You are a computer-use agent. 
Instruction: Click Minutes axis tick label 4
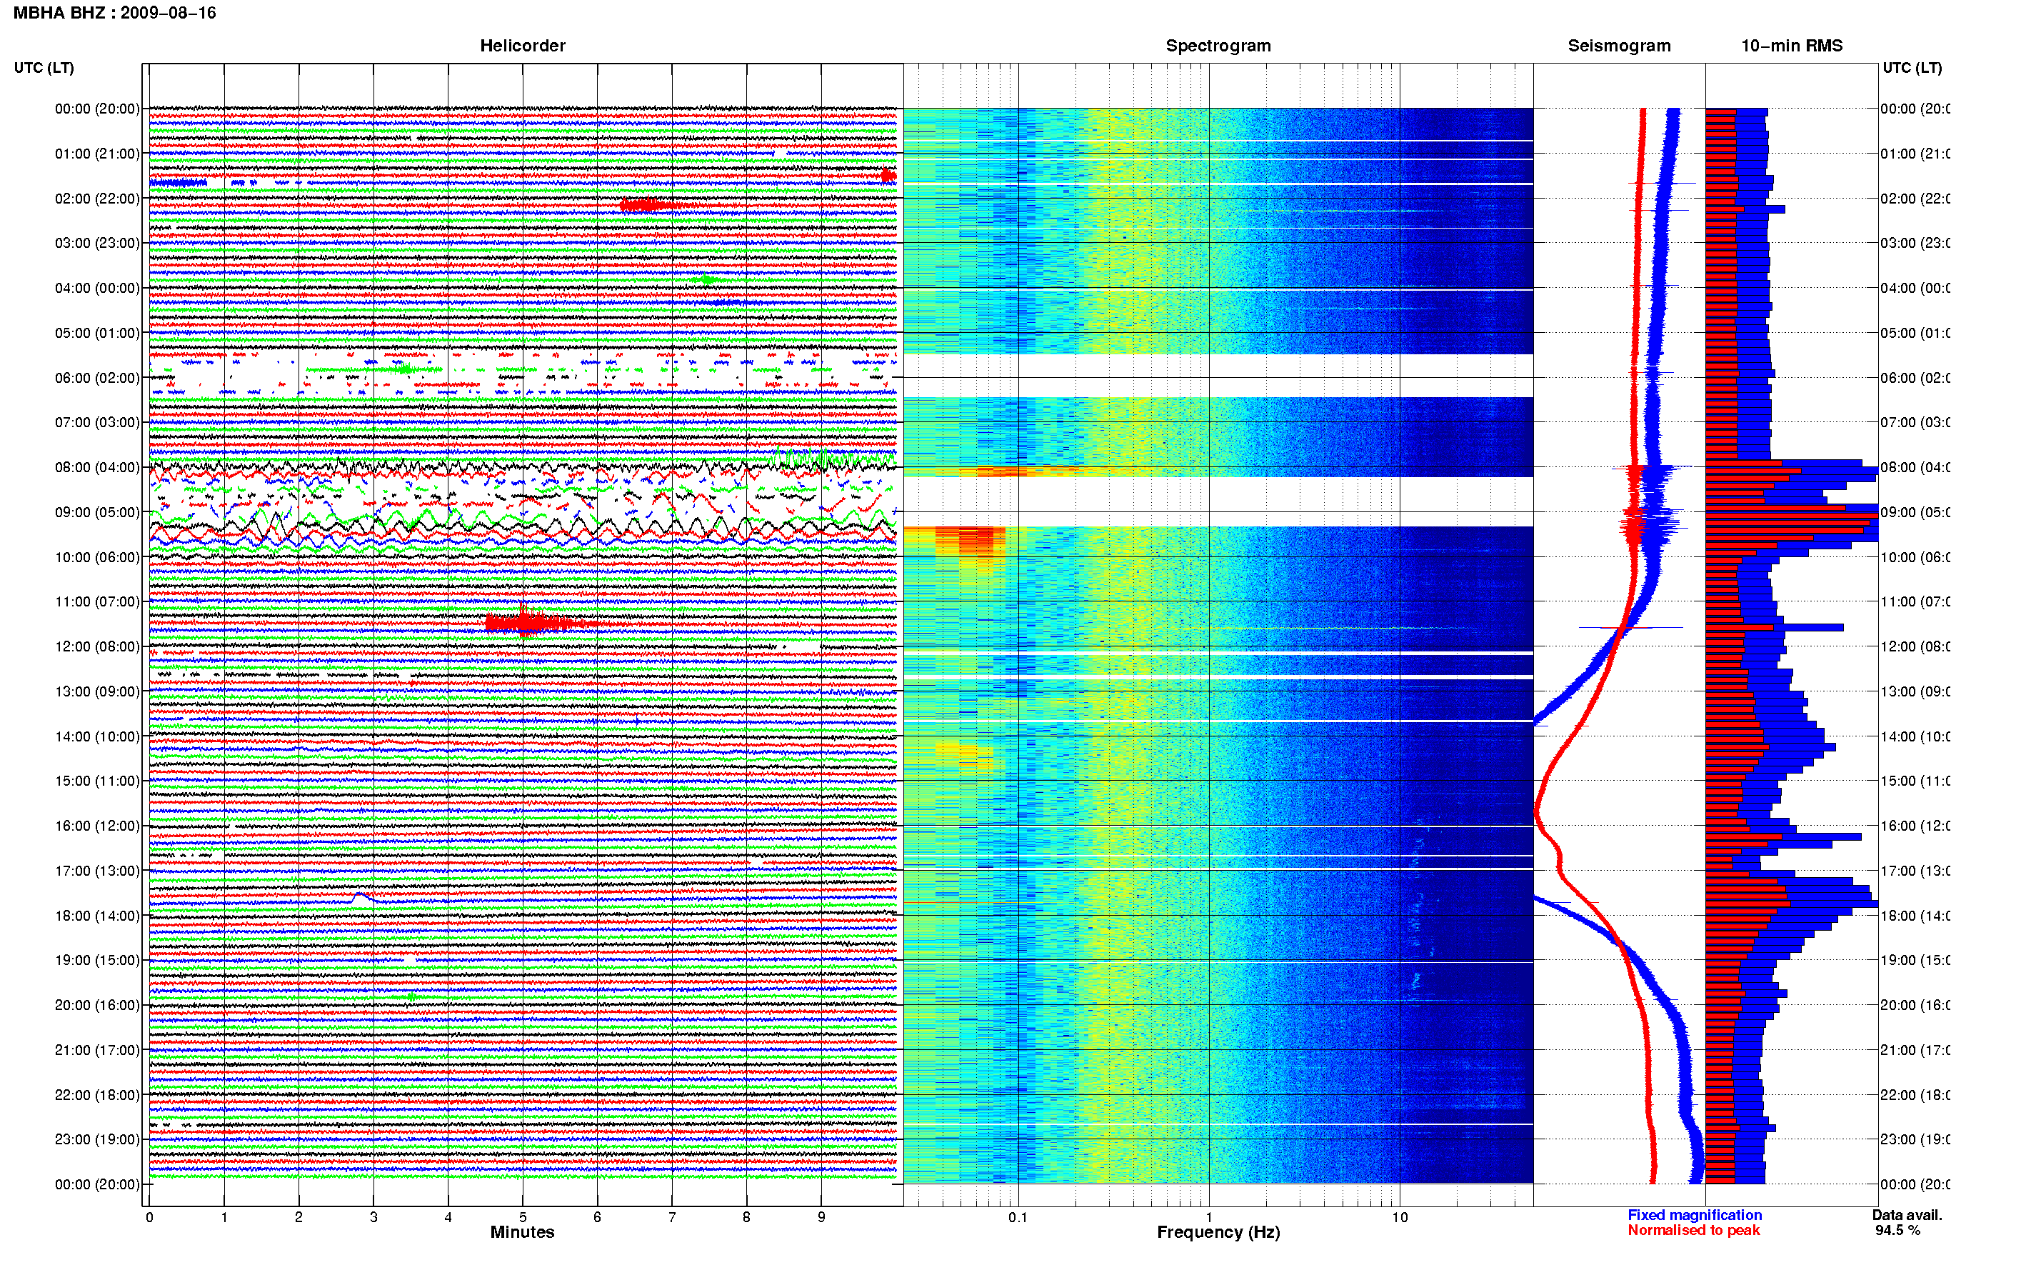[x=448, y=1217]
